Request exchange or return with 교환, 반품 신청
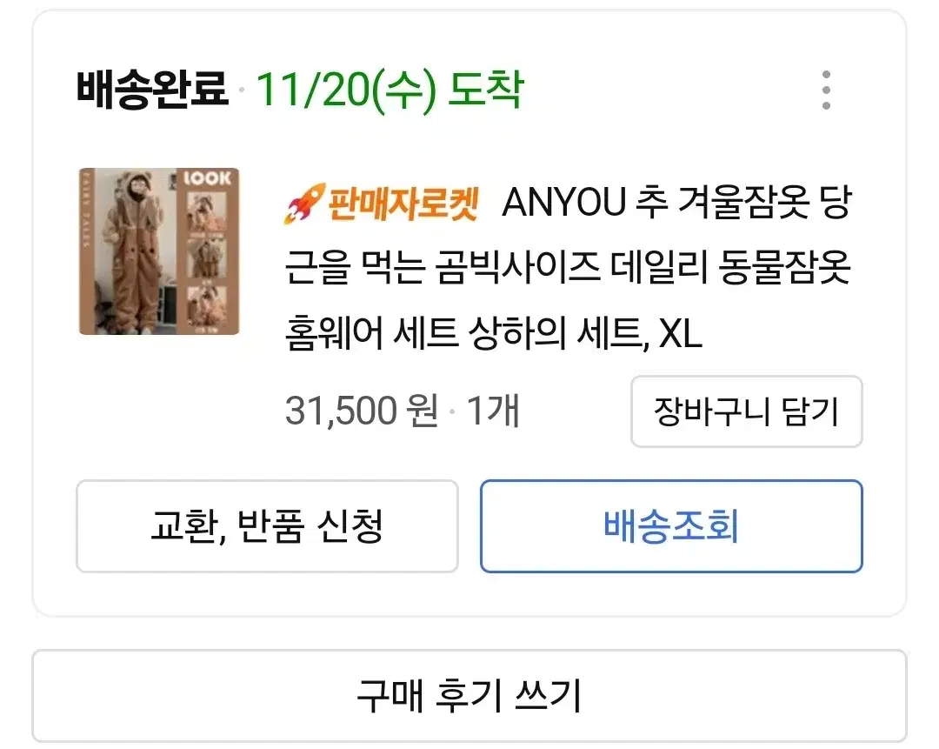Image resolution: width=939 pixels, height=749 pixels. [267, 526]
